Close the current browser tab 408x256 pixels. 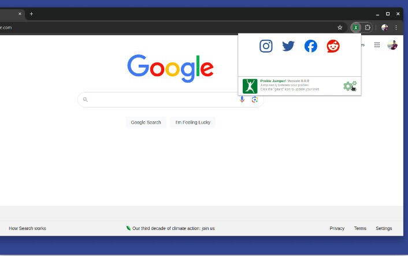coord(20,14)
